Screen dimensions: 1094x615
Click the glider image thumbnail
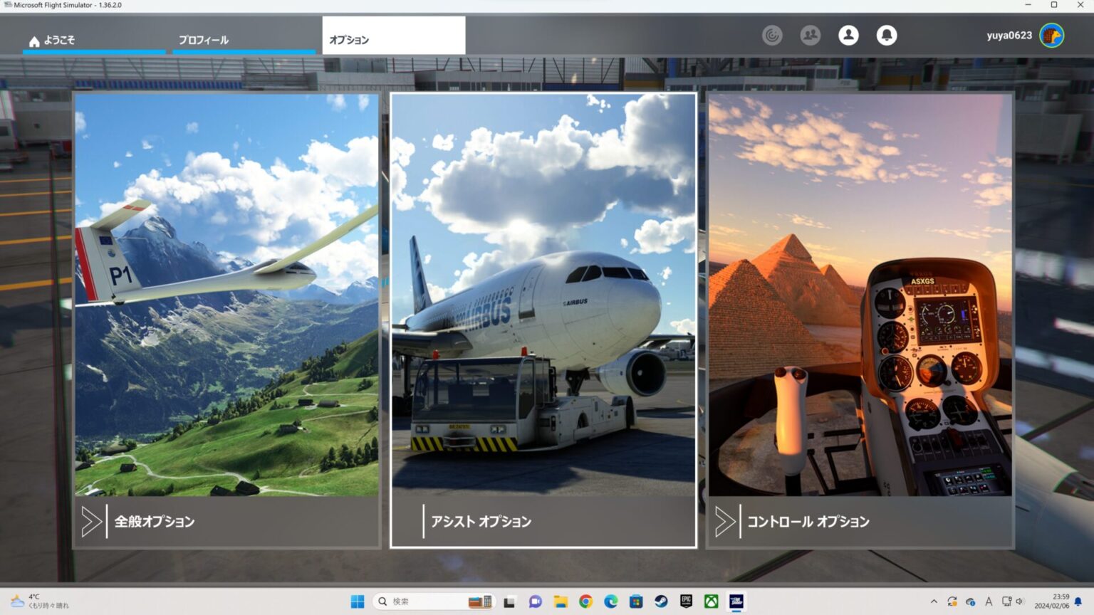click(226, 295)
